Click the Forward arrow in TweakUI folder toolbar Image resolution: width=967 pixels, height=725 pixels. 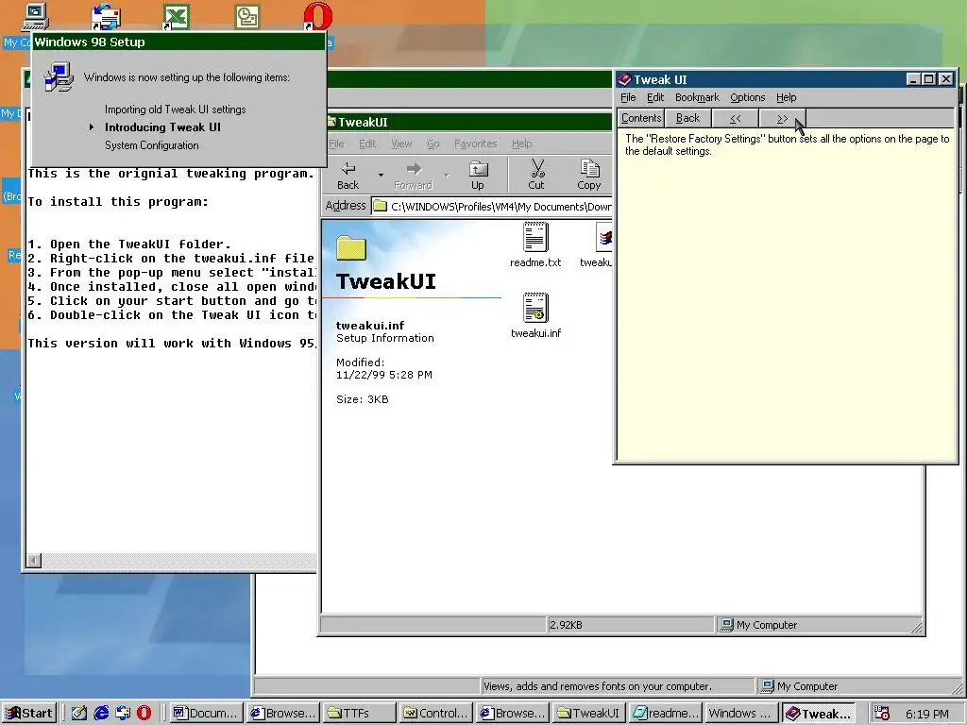pos(414,175)
